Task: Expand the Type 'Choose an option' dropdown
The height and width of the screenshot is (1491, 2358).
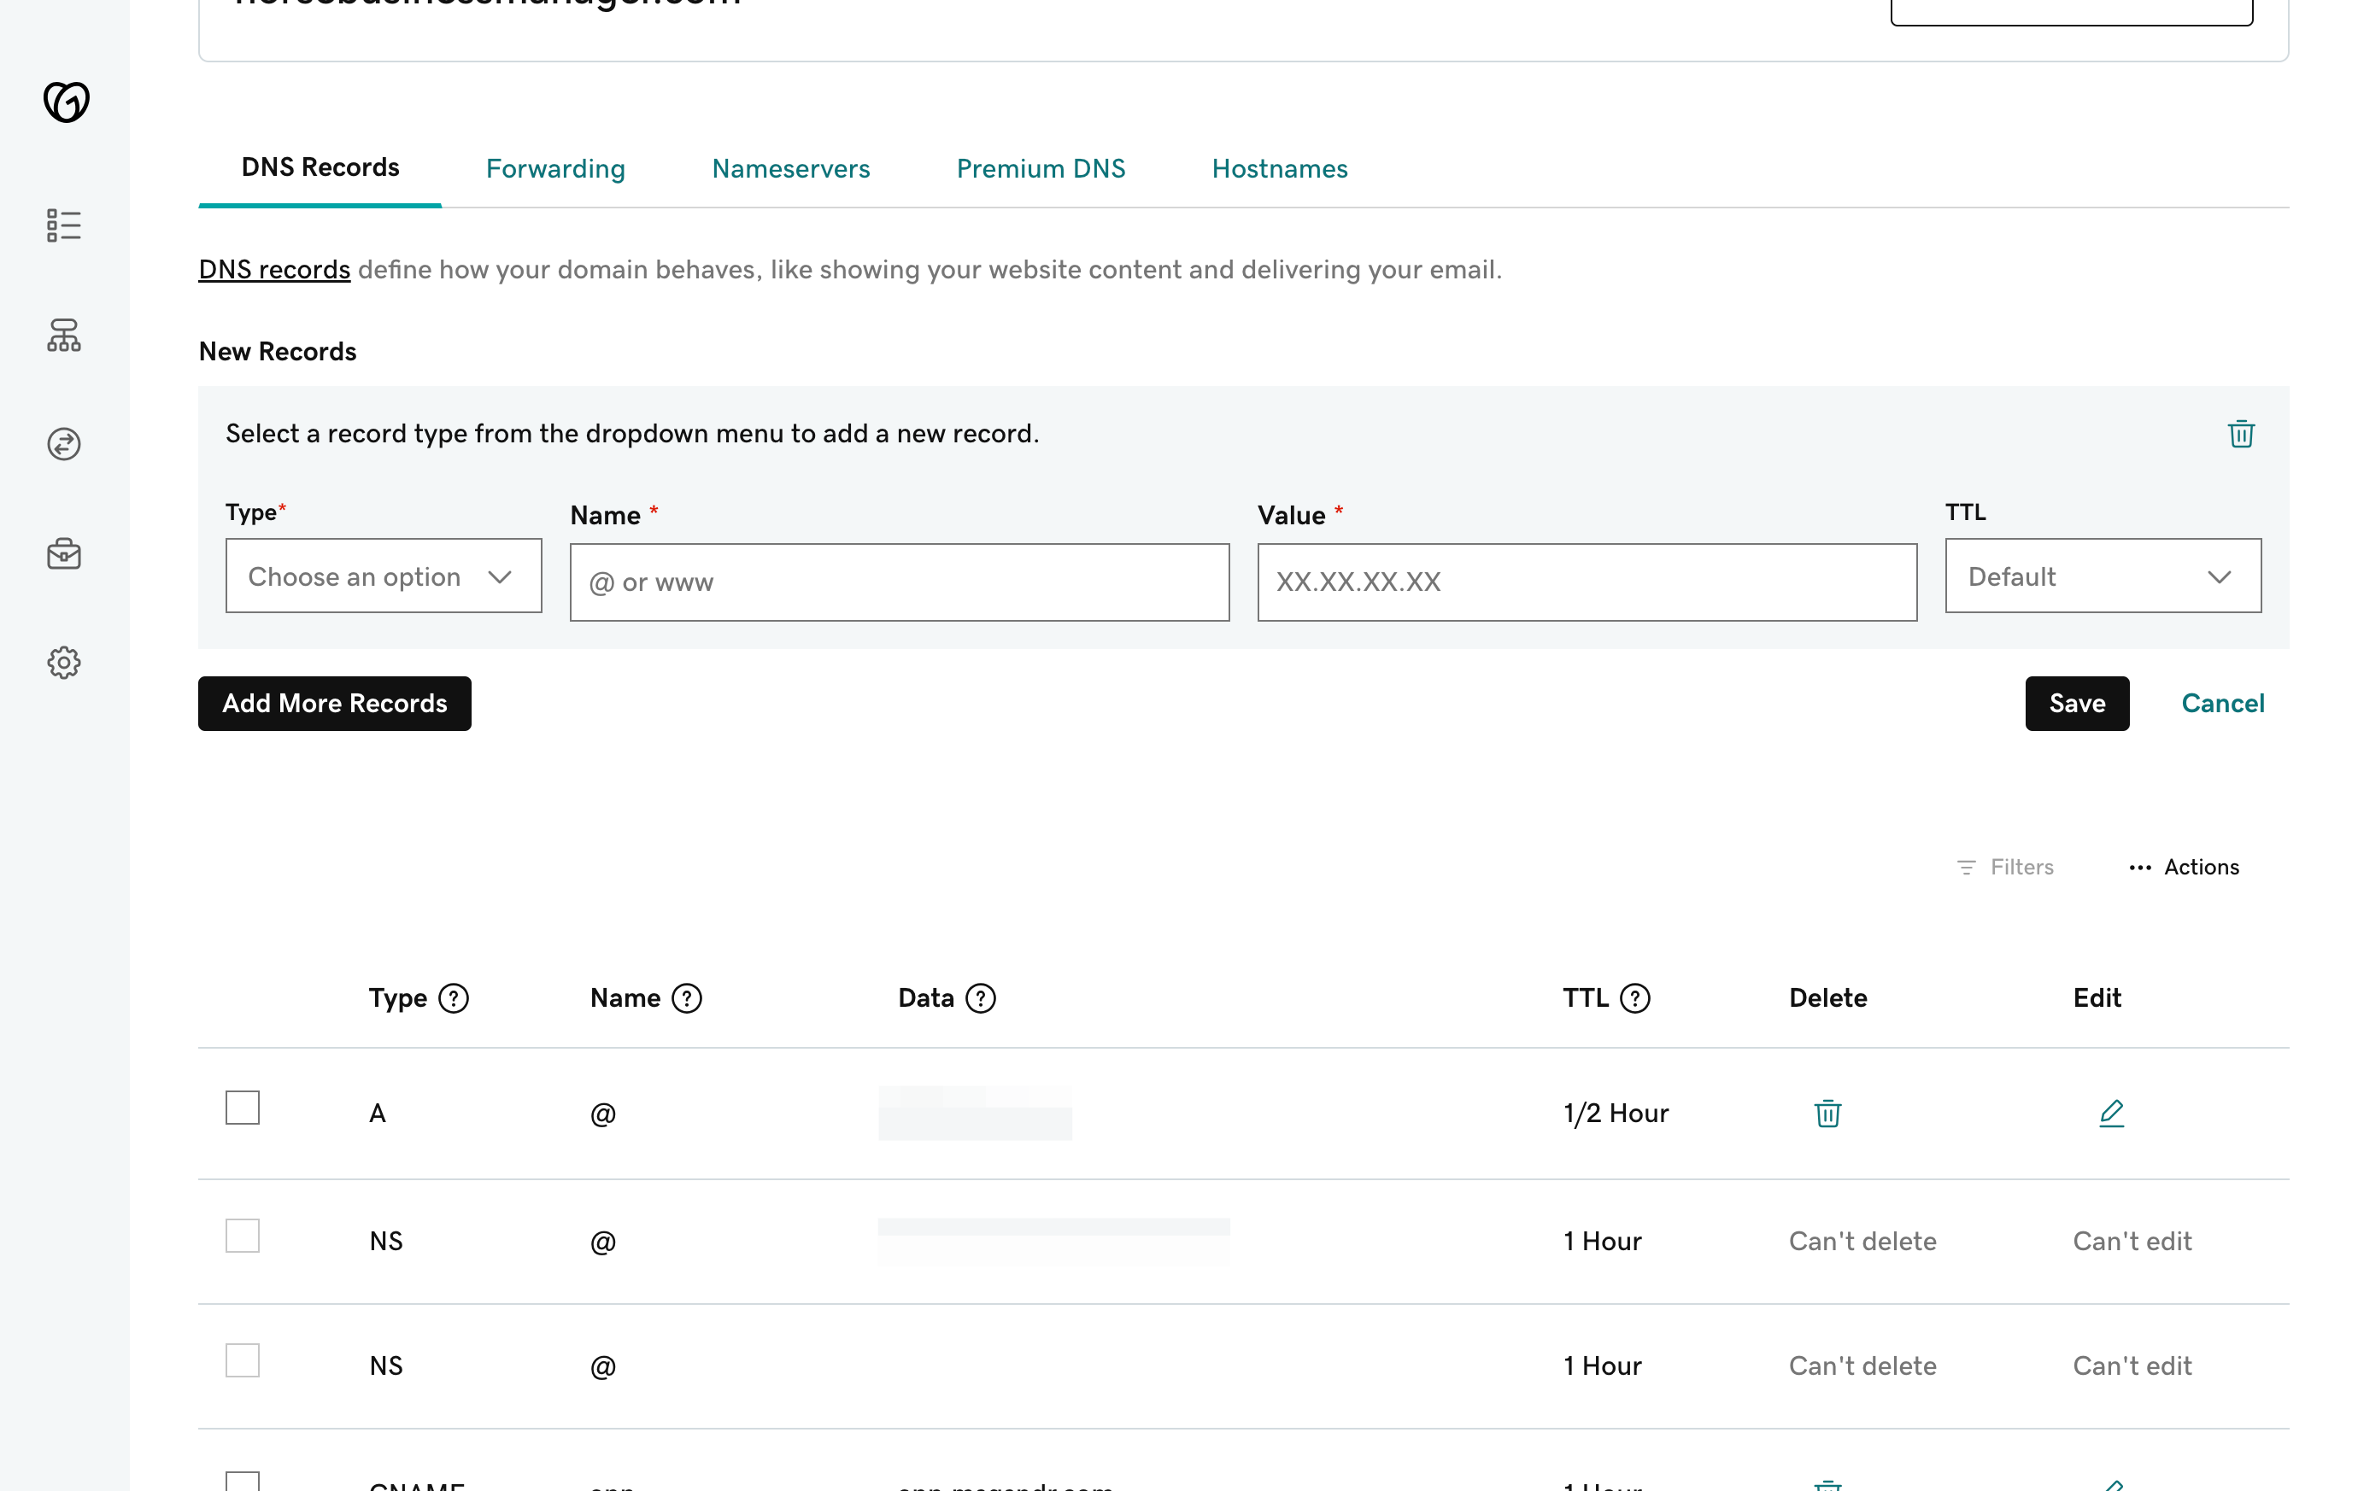Action: [383, 576]
